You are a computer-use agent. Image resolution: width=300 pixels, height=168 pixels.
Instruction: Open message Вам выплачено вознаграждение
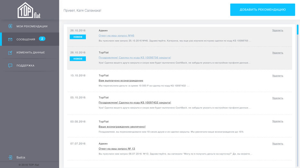pos(121,81)
